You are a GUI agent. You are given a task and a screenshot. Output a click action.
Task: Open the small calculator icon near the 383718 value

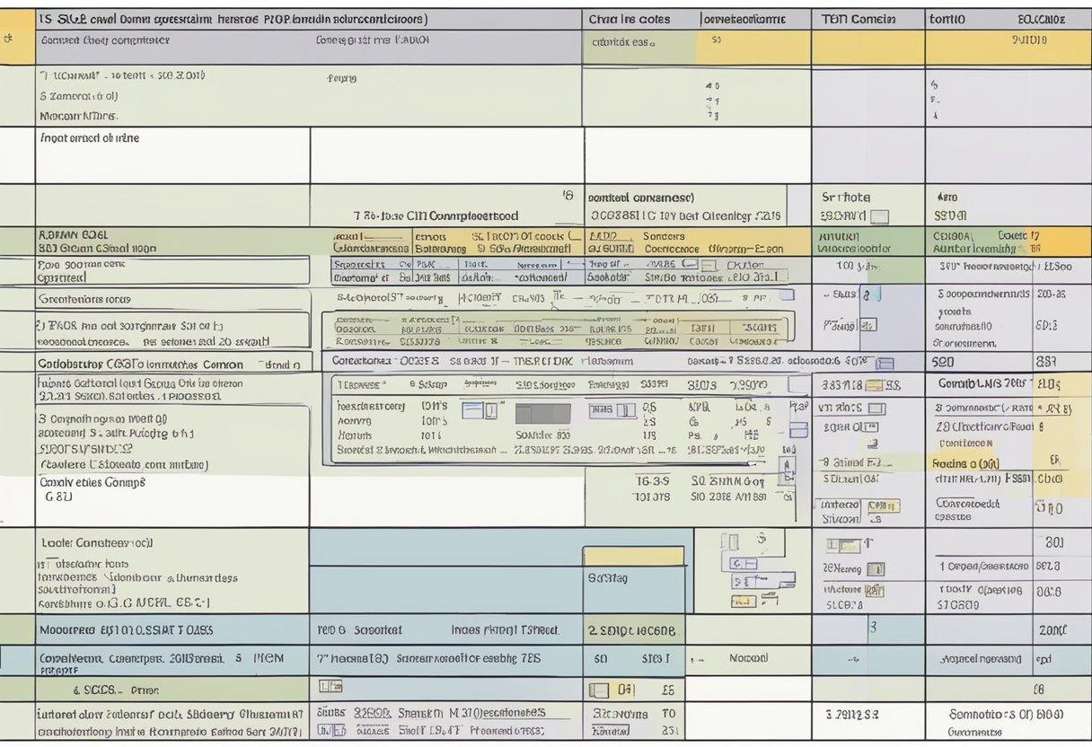coord(874,384)
